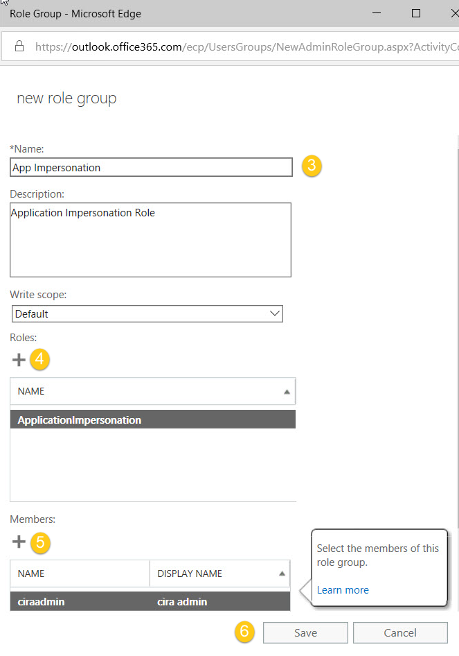This screenshot has width=459, height=656.
Task: Save the new role group
Action: [x=305, y=632]
